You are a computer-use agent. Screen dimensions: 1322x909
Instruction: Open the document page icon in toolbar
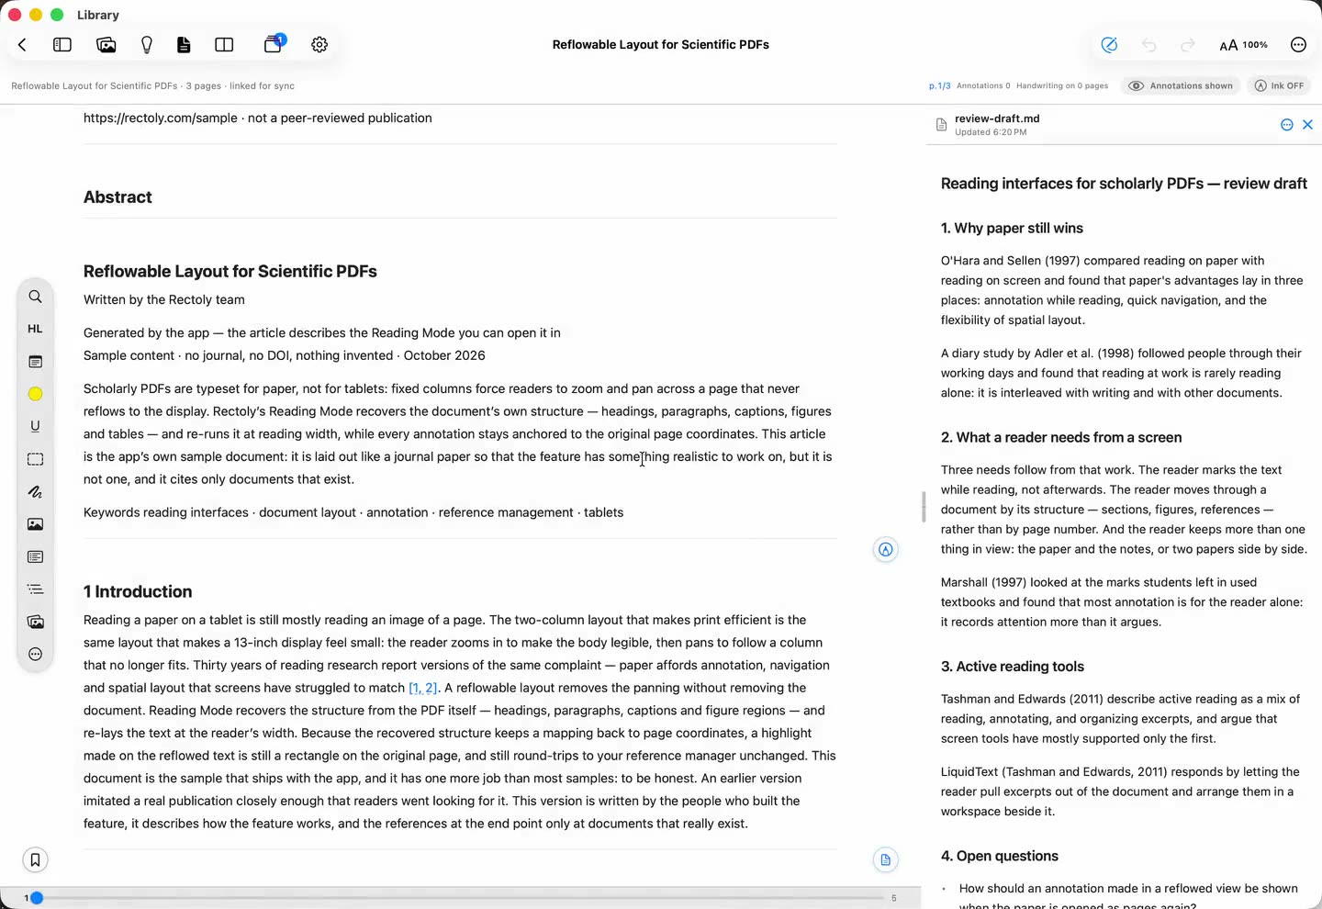click(x=184, y=44)
